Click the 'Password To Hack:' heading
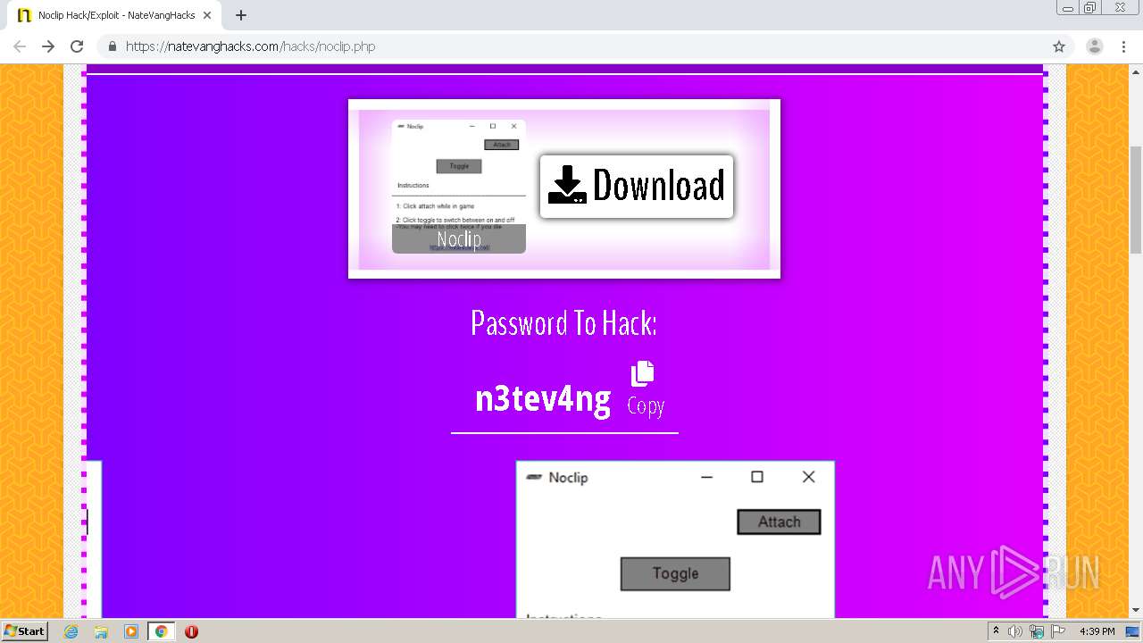The width and height of the screenshot is (1143, 643). coord(564,322)
